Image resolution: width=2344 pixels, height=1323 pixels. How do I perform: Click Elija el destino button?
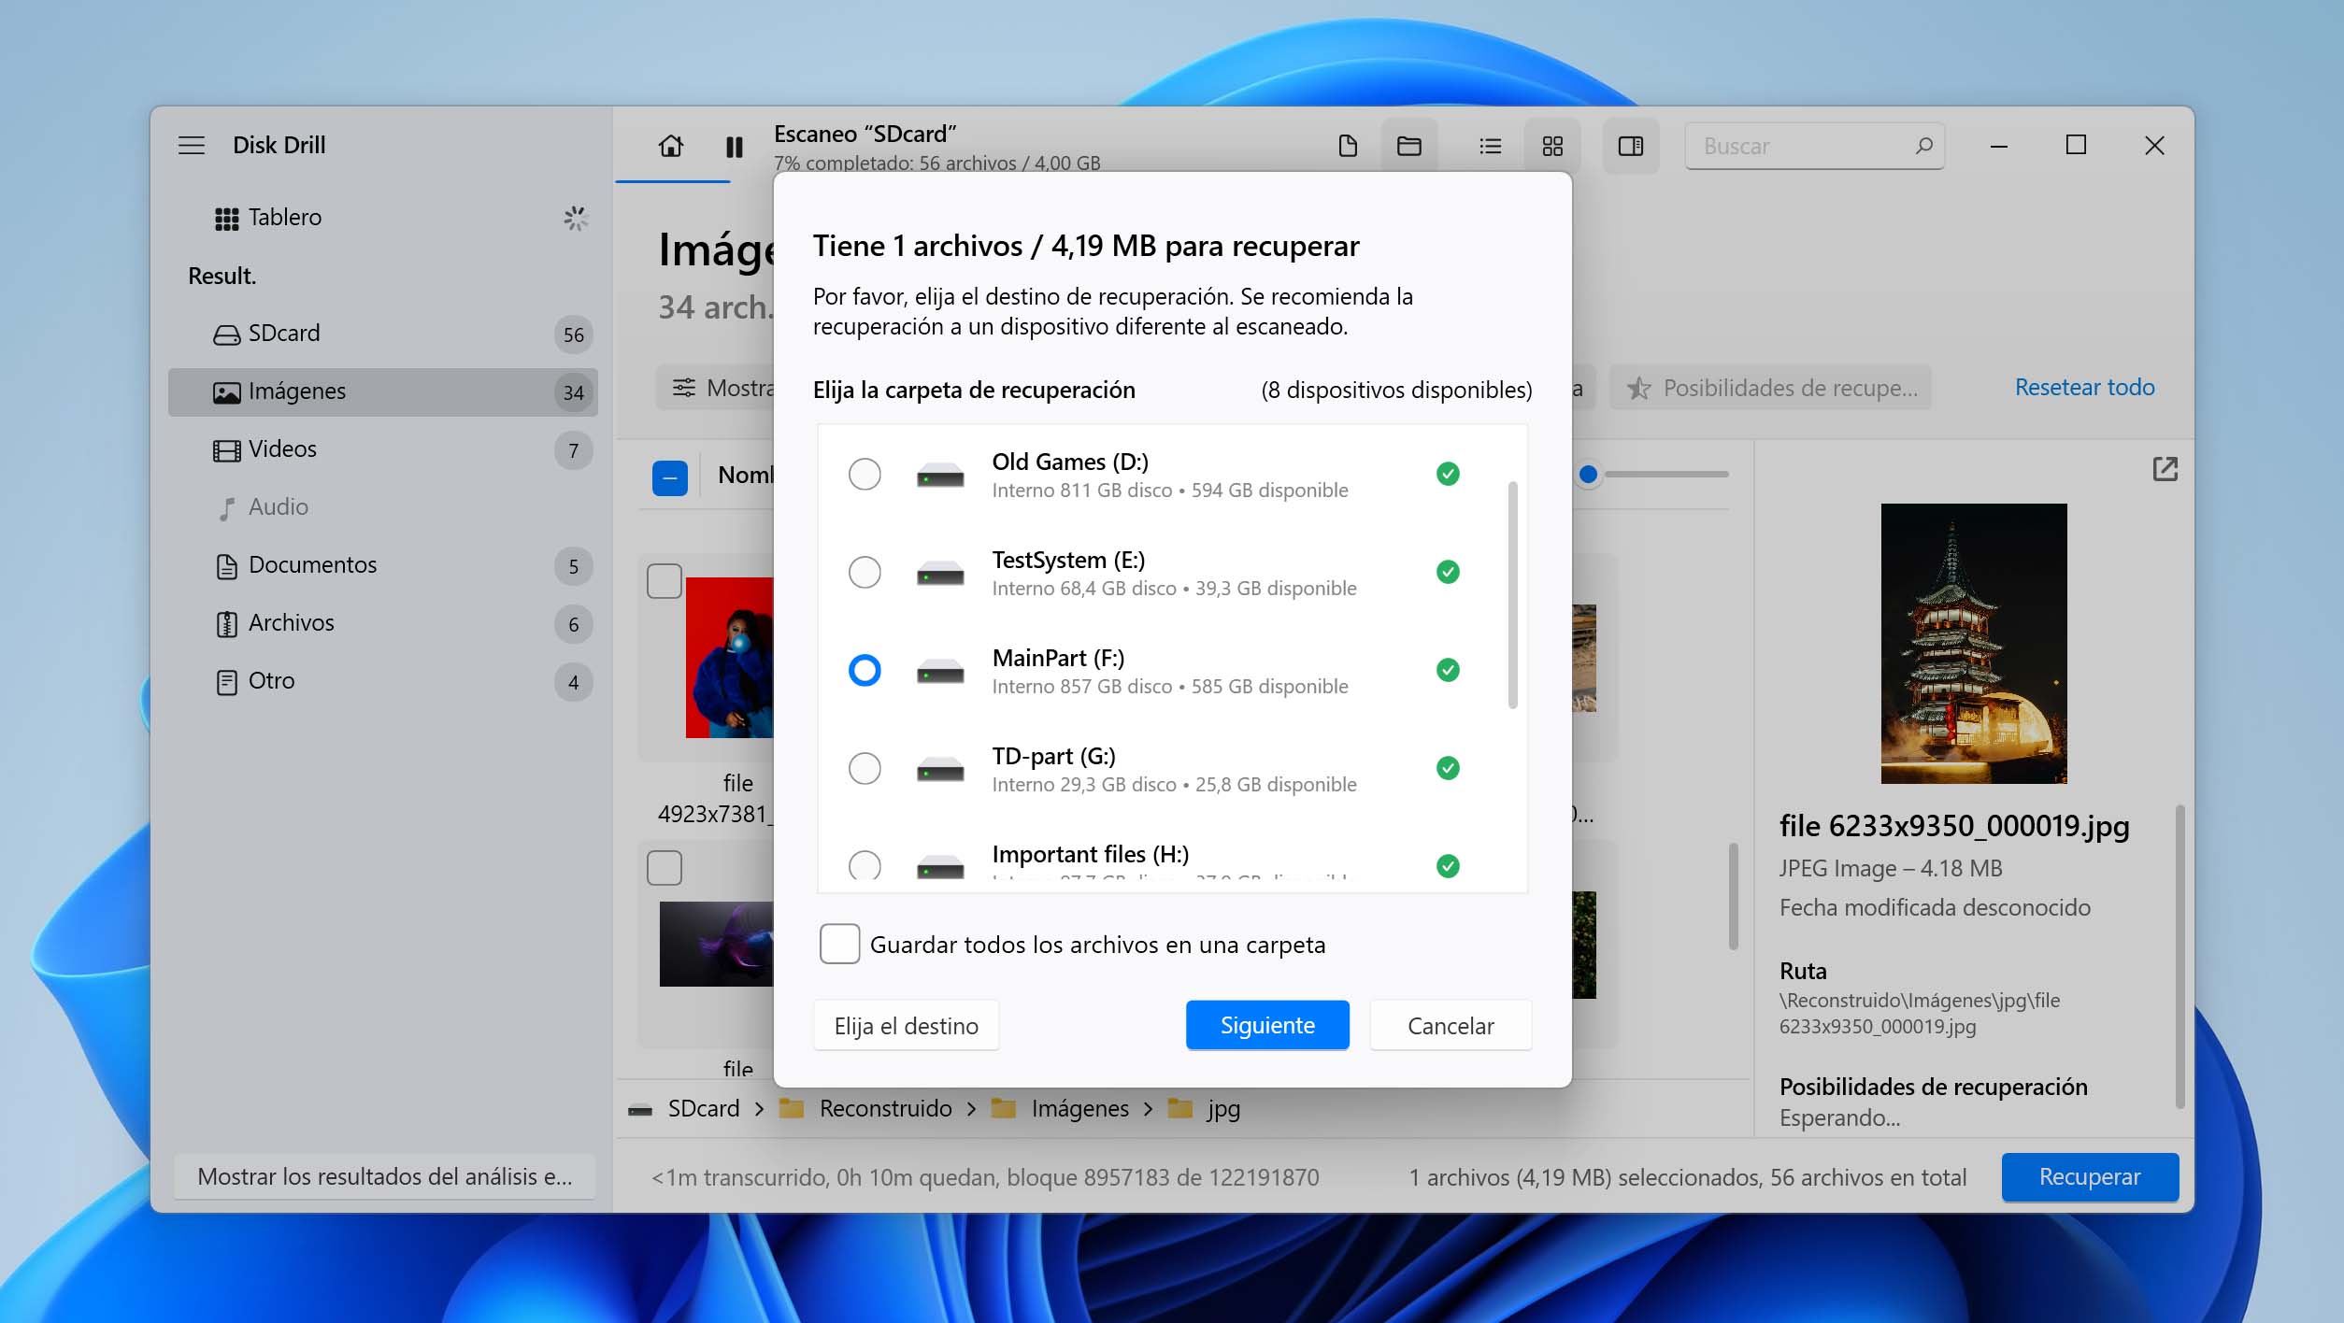(x=906, y=1025)
